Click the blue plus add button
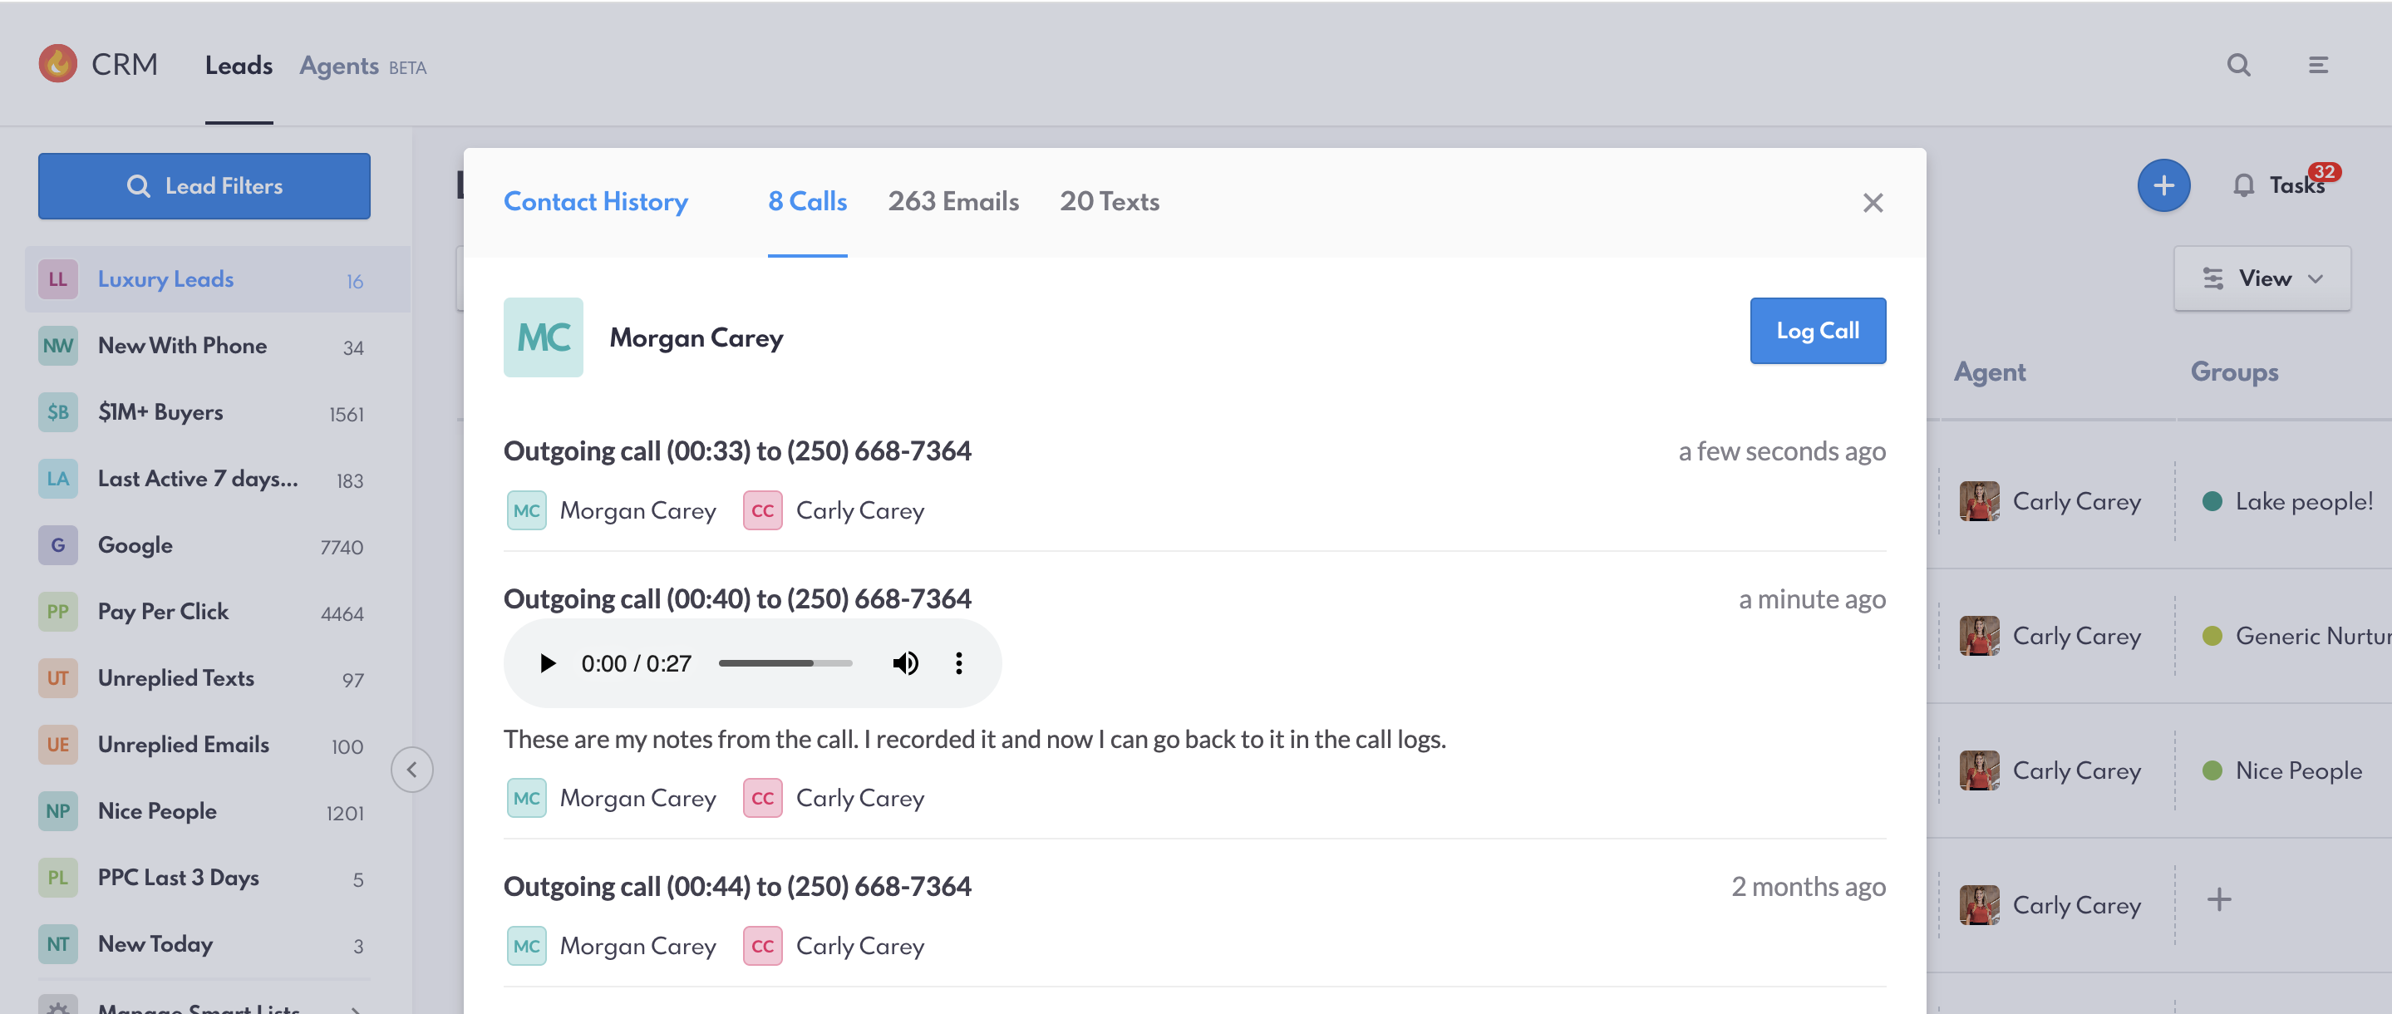This screenshot has width=2392, height=1014. click(2163, 185)
